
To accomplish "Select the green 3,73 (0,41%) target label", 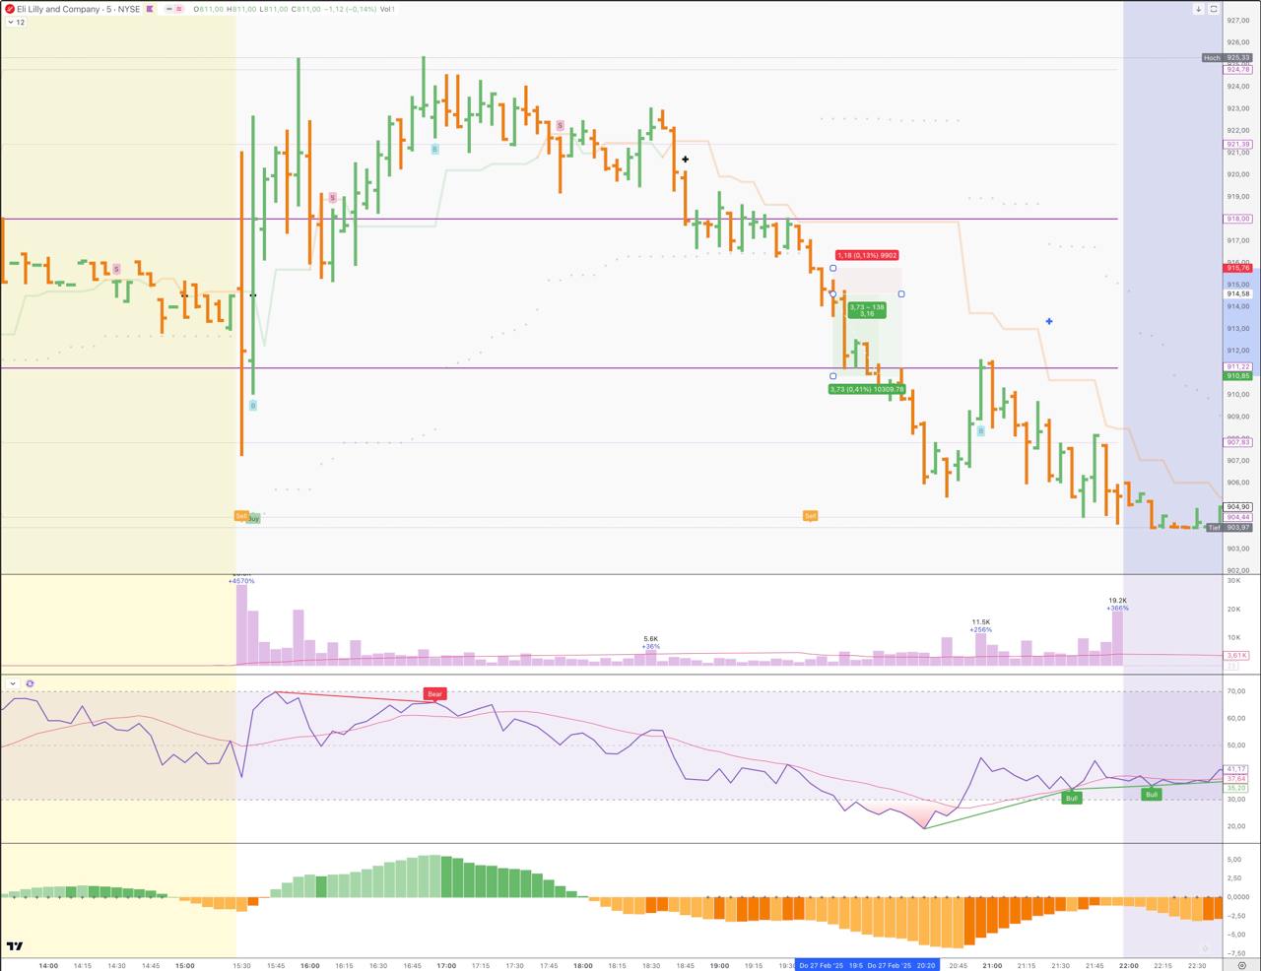I will [x=866, y=389].
